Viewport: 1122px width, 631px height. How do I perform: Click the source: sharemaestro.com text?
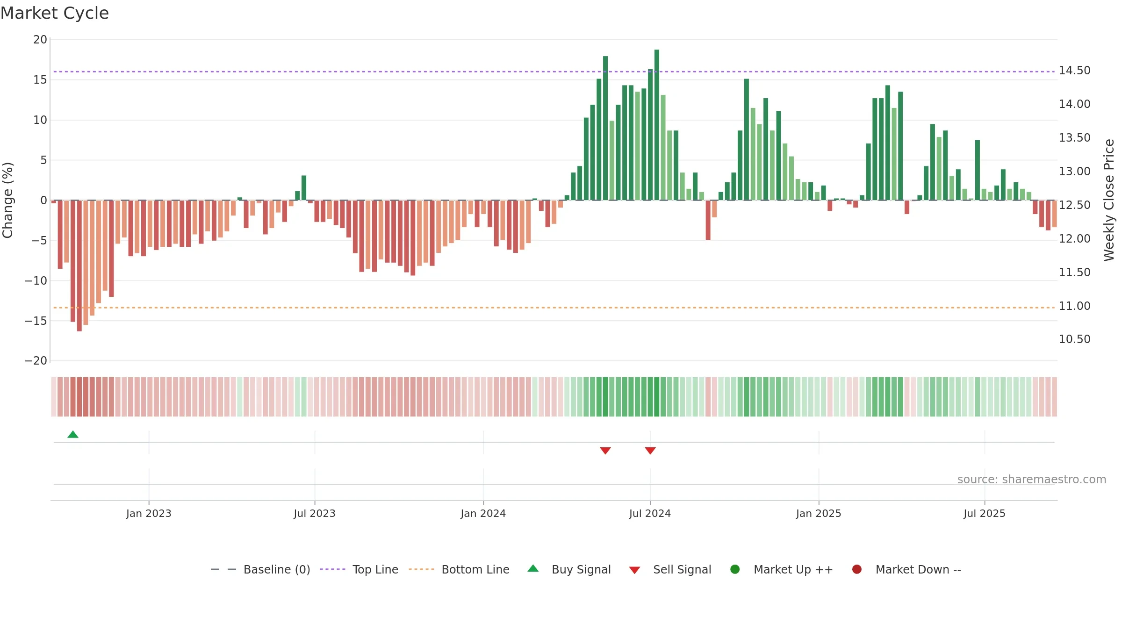(1032, 480)
